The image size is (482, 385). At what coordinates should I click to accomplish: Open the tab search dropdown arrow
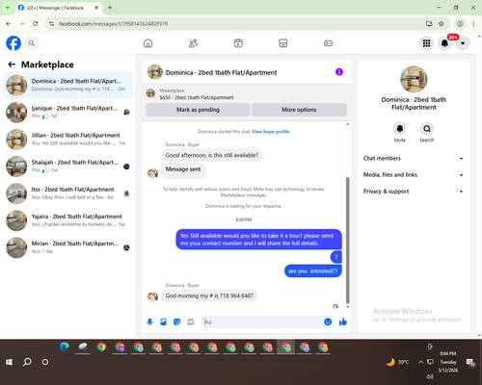pos(7,8)
